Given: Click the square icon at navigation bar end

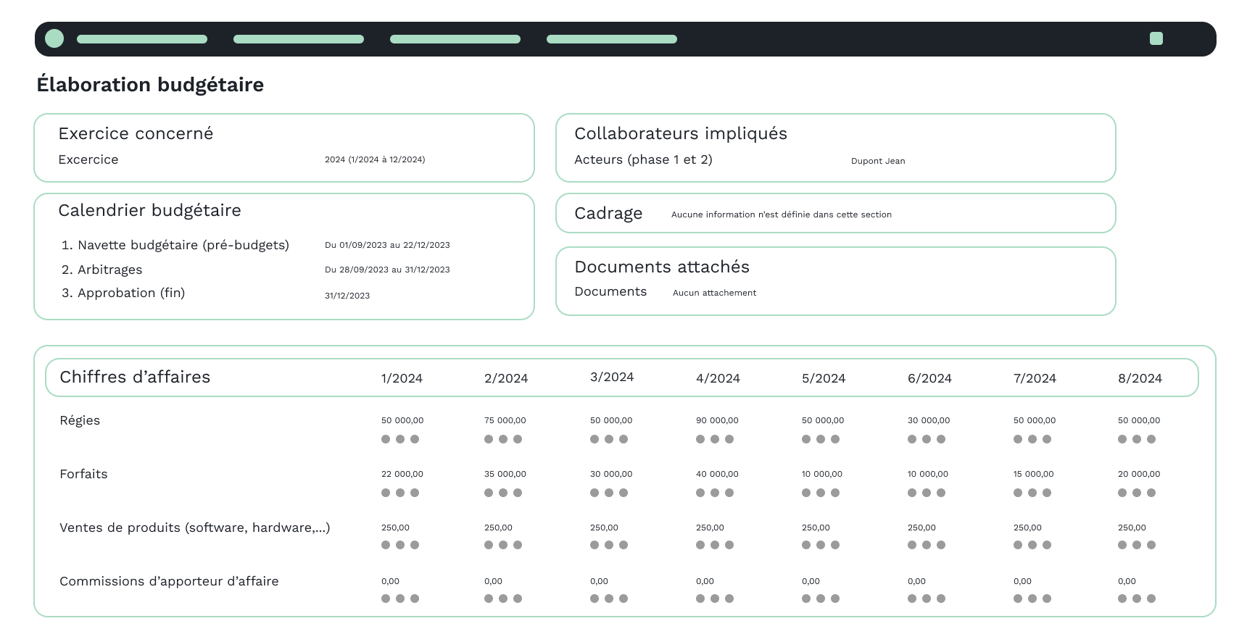Looking at the screenshot, I should point(1156,38).
